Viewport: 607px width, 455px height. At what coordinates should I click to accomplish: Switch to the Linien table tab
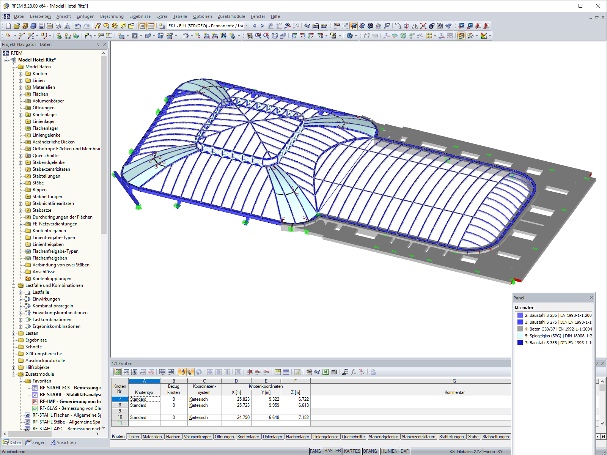(134, 437)
